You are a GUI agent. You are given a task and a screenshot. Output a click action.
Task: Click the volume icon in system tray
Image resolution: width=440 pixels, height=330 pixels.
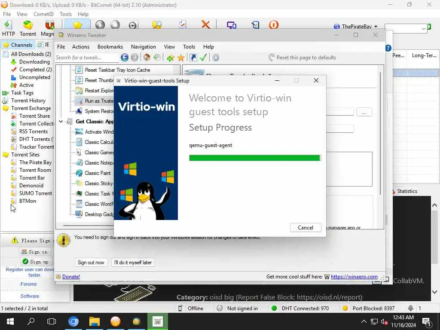(384, 321)
